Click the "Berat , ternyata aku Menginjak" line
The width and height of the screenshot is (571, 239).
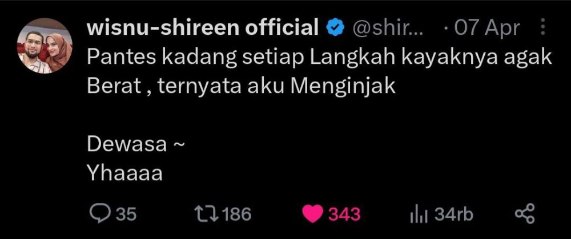click(241, 87)
